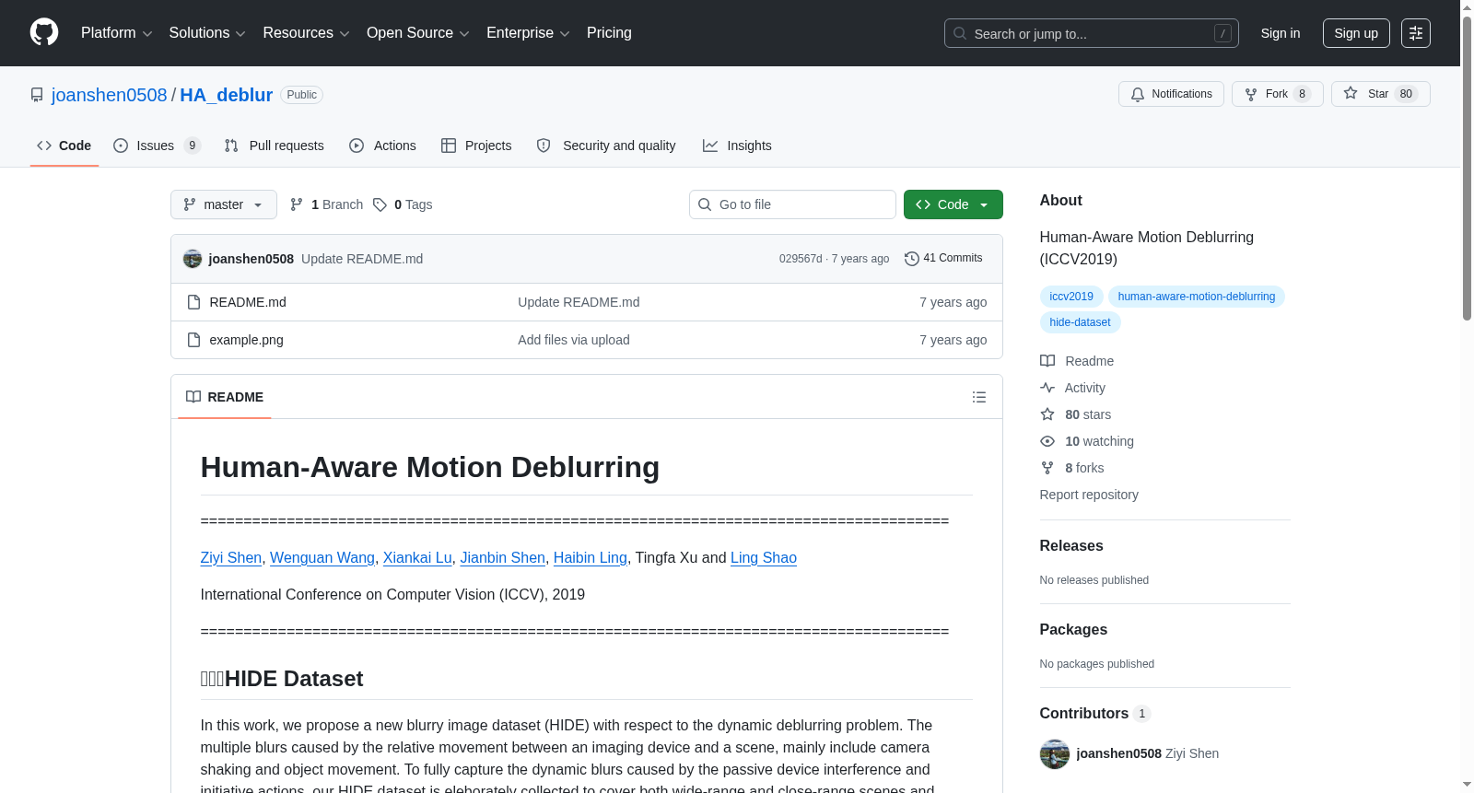Click the Sign in link
This screenshot has width=1474, height=793.
[1281, 33]
